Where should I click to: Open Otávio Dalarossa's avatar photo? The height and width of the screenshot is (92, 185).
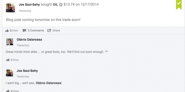10,42
